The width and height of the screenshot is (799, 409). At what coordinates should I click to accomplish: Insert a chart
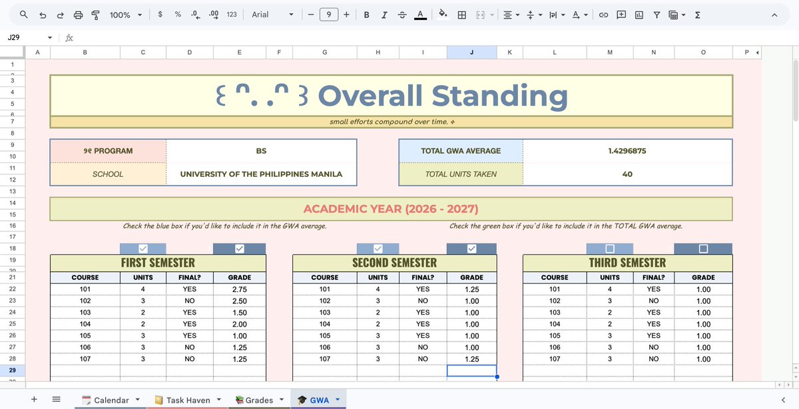click(x=639, y=15)
